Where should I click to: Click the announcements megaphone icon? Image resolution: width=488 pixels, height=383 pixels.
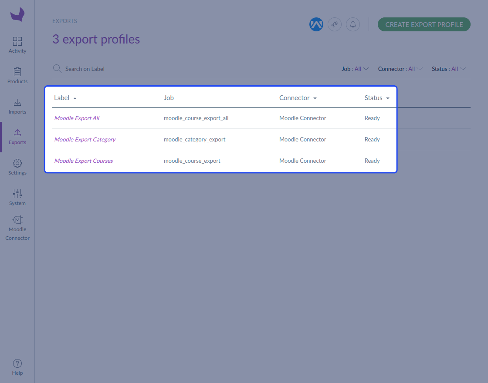pos(335,24)
